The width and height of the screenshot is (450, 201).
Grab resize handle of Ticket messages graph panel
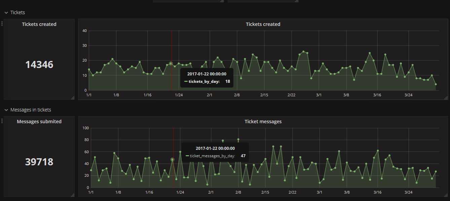pyautogui.click(x=446, y=195)
